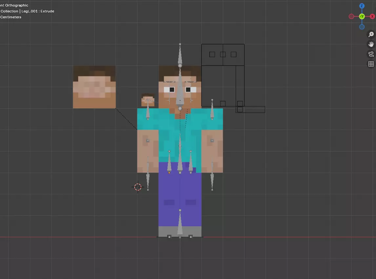376x279 pixels.
Task: Click the hand pan view icon
Action: 371,44
